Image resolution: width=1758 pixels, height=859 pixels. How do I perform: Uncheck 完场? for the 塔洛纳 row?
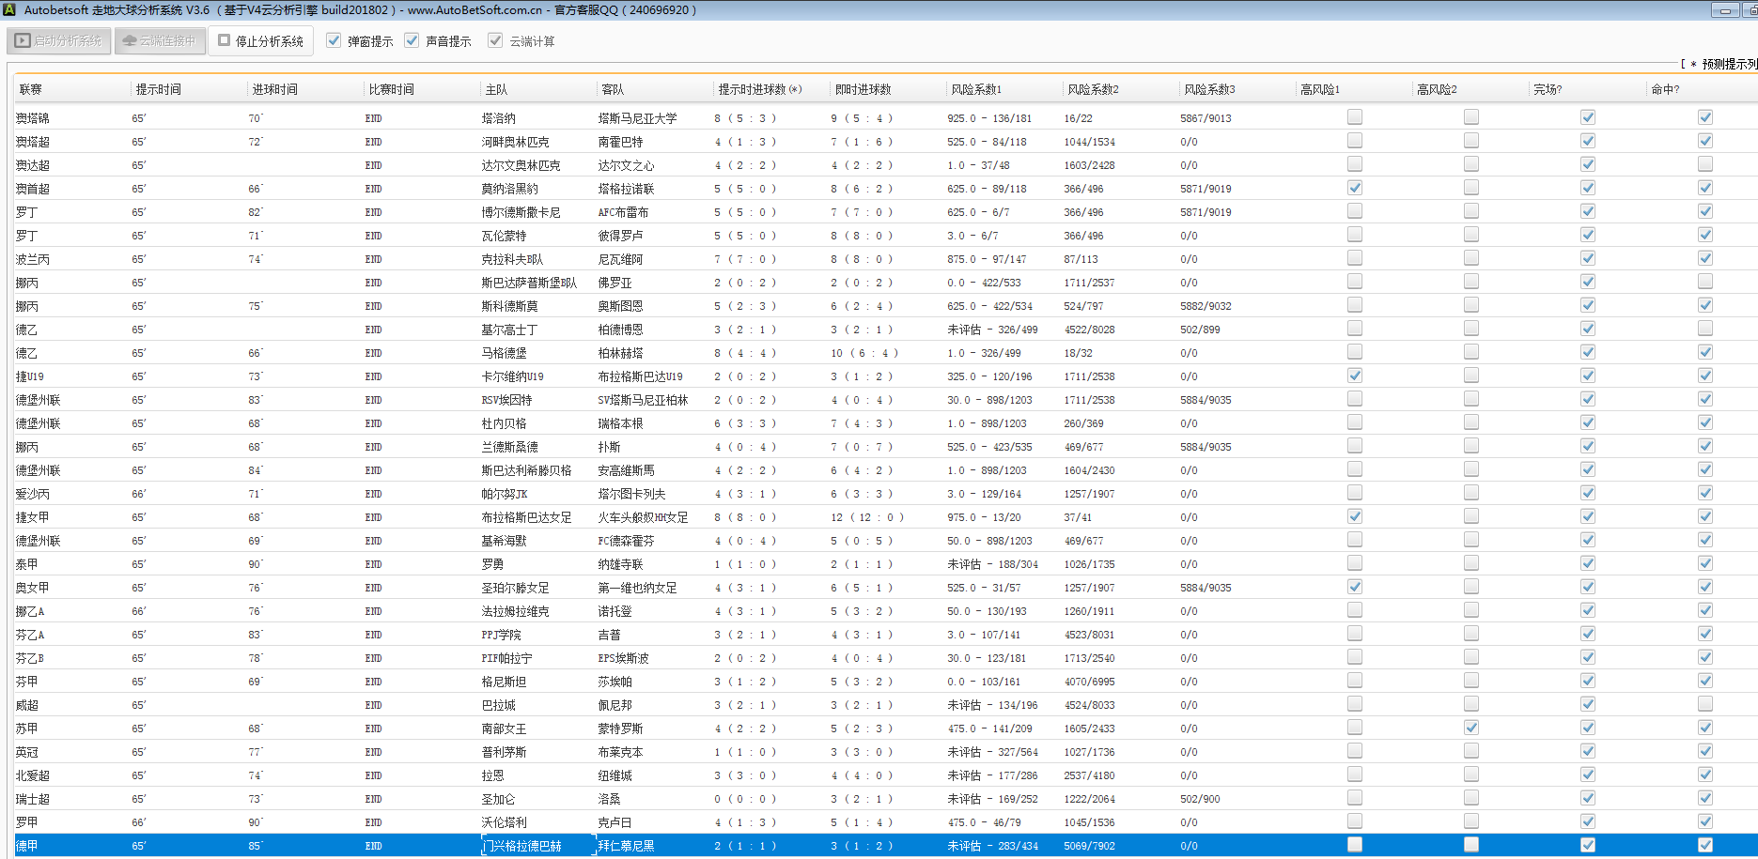coord(1587,117)
